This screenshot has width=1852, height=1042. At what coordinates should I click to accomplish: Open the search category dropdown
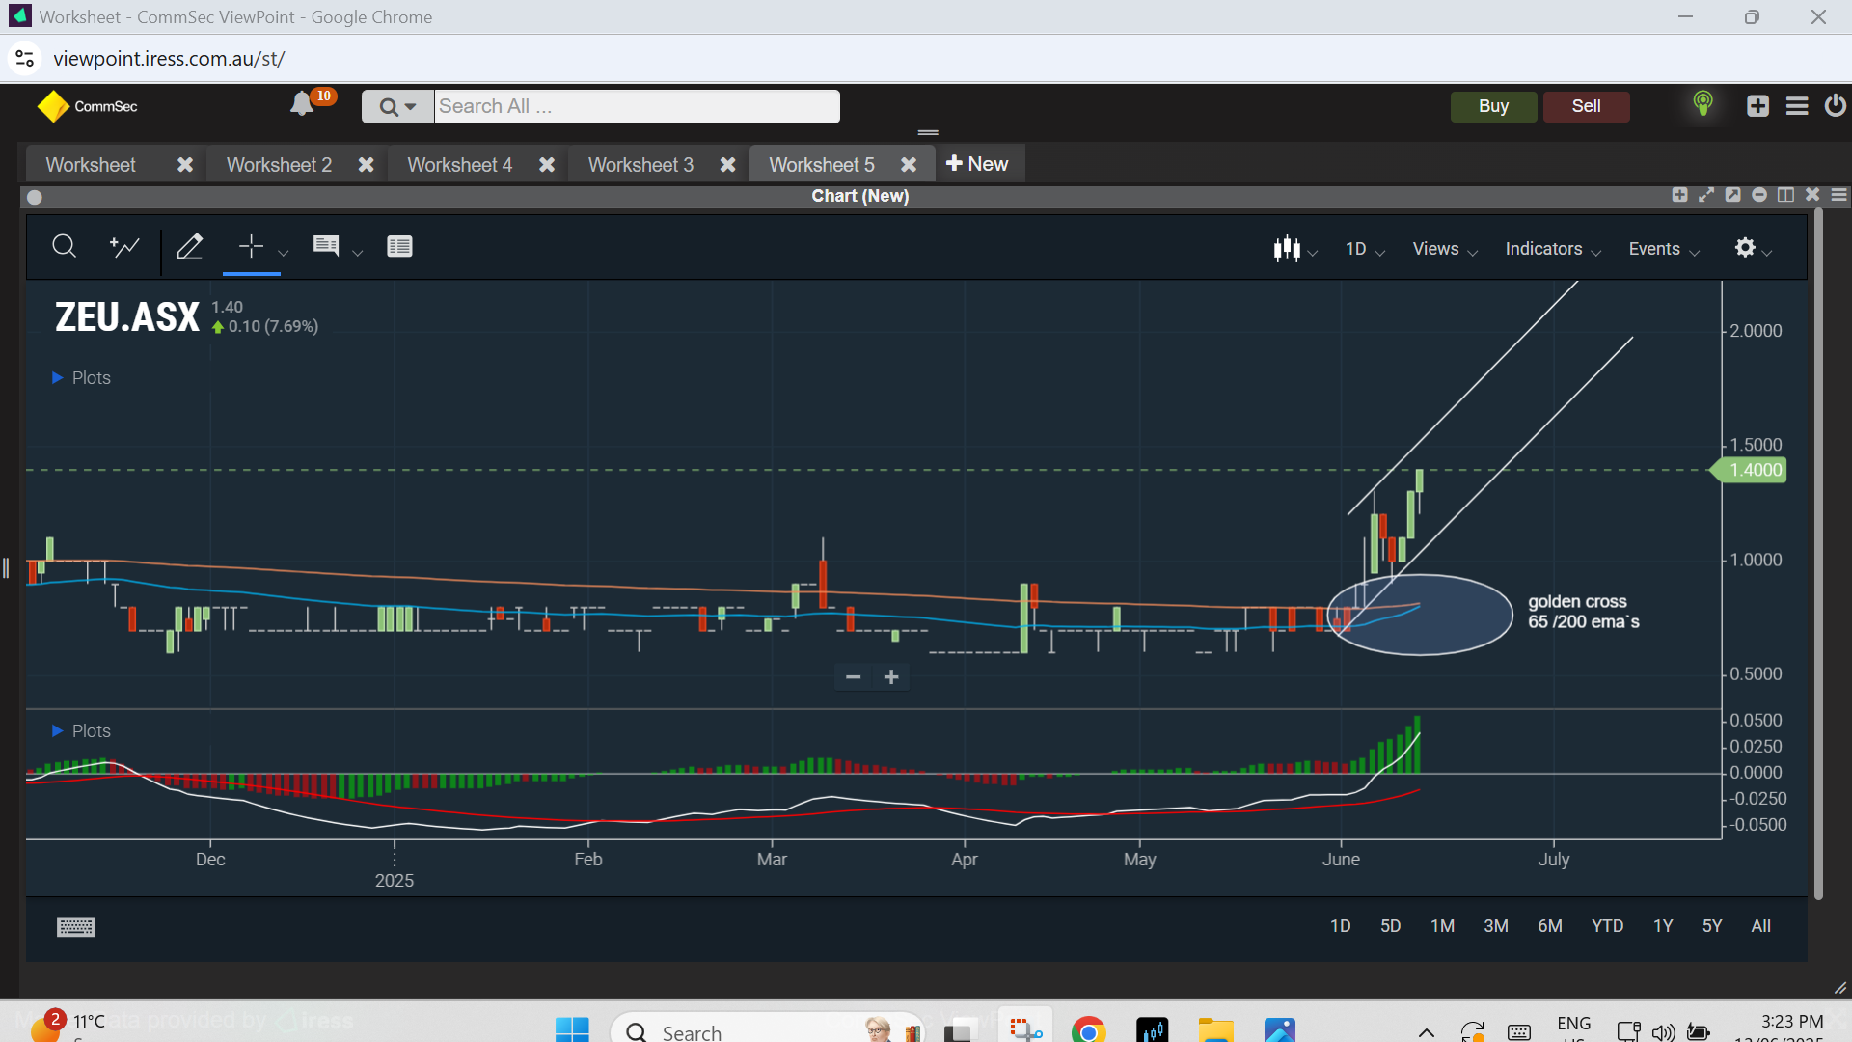click(398, 106)
